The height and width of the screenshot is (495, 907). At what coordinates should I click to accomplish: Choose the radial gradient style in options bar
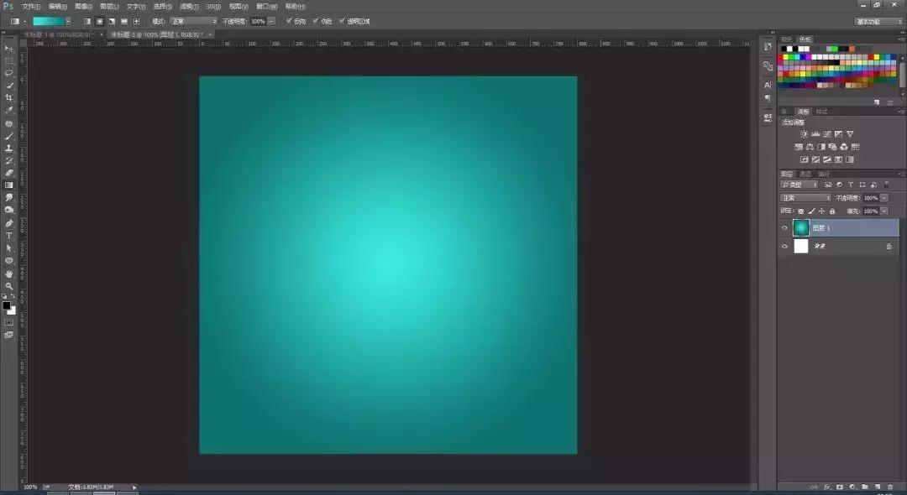click(x=100, y=21)
